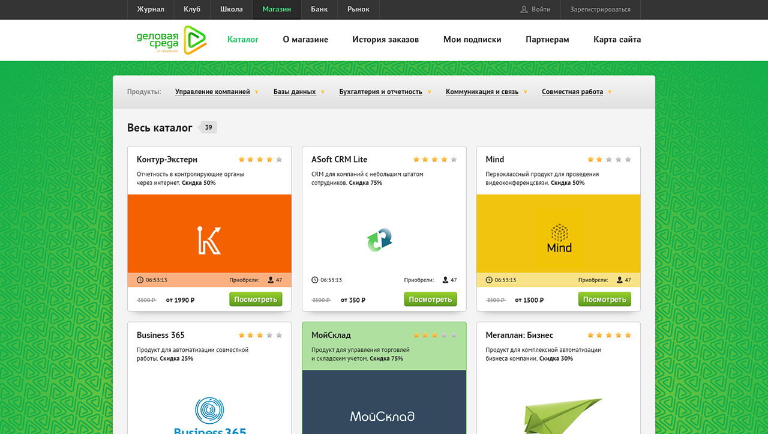Click Скидка 30% text in Мегаплан card
Screen dimensions: 768x434
click(556, 358)
